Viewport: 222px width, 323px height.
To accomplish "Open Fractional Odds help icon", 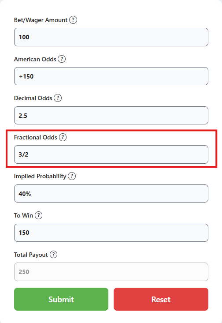I will 63,137.
